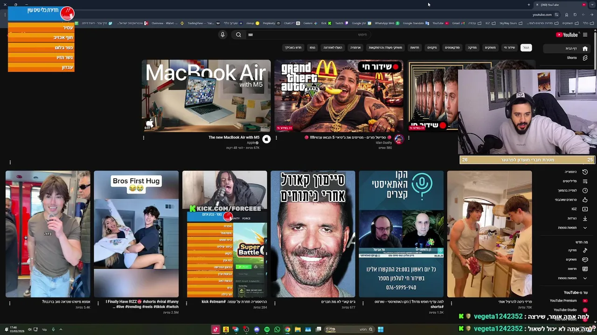Click the Windows Start button
This screenshot has width=597, height=335.
pyautogui.click(x=381, y=329)
